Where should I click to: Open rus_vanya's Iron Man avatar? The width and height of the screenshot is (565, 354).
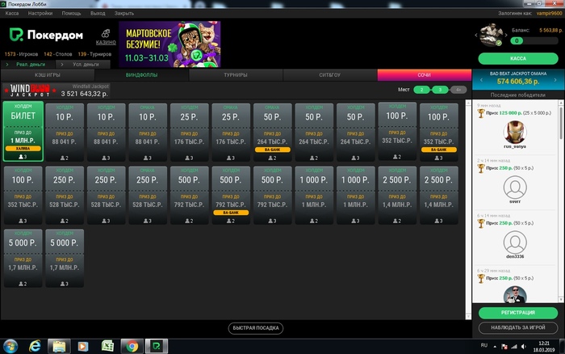click(515, 132)
